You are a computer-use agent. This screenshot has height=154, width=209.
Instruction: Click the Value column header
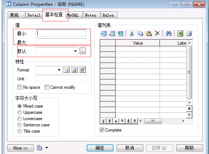pos(137,43)
